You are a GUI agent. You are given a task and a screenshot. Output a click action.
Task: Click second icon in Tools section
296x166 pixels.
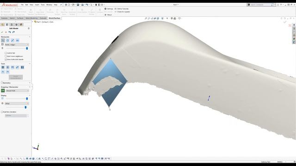pyautogui.click(x=8, y=67)
